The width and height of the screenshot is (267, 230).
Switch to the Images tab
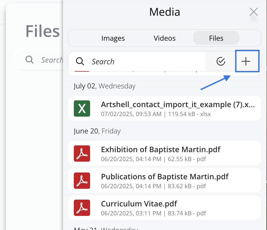coord(113,38)
